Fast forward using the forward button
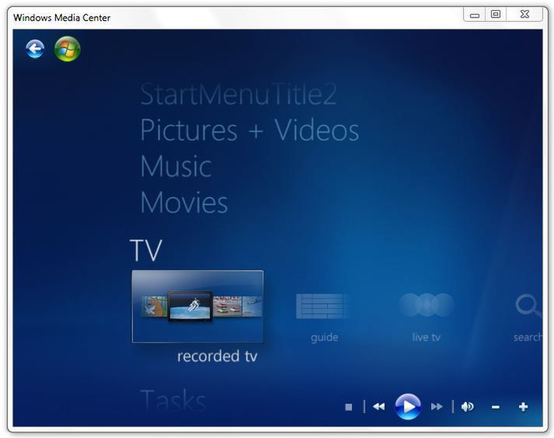 coord(437,407)
